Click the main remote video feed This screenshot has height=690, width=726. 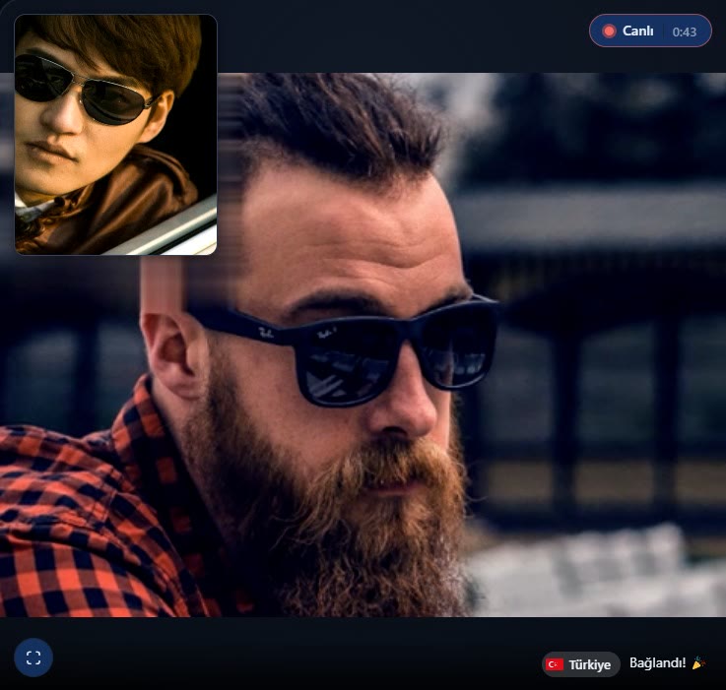click(x=363, y=345)
